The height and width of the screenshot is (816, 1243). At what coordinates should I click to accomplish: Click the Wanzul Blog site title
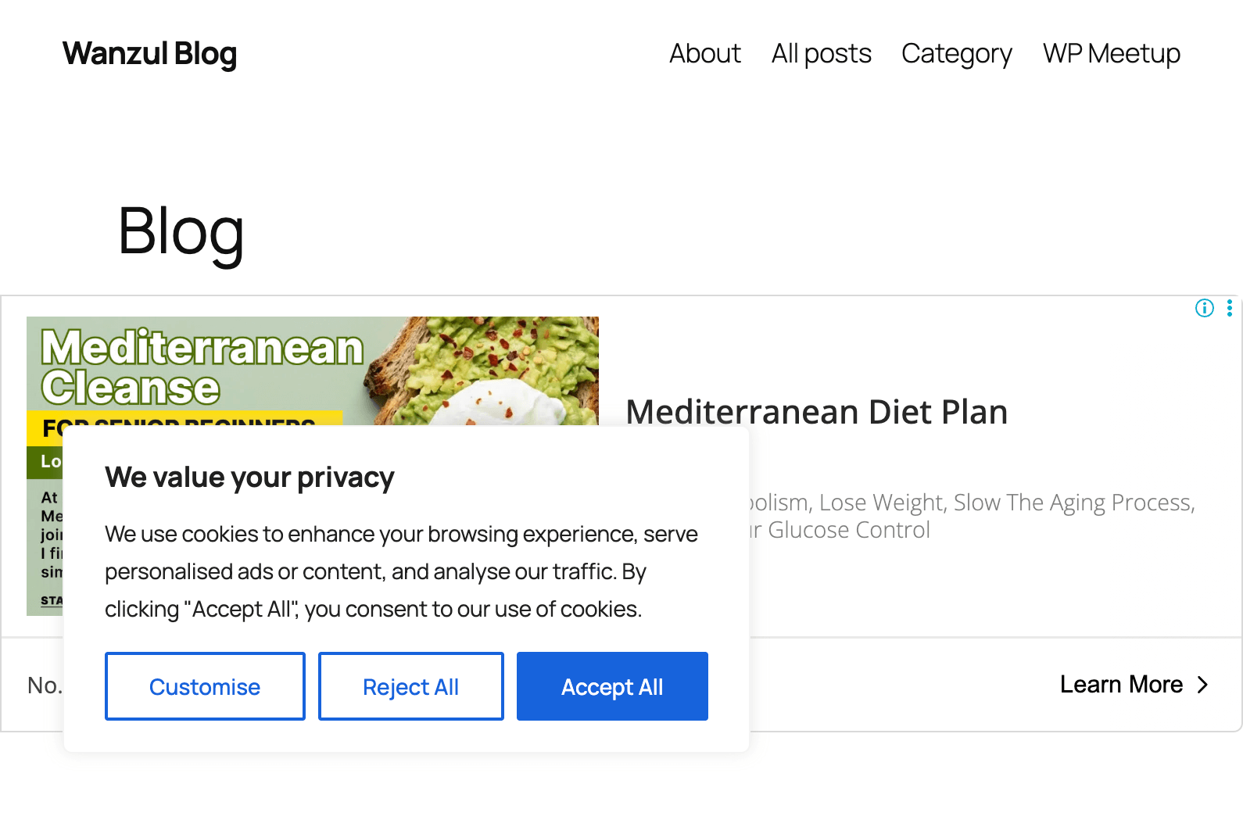click(149, 53)
